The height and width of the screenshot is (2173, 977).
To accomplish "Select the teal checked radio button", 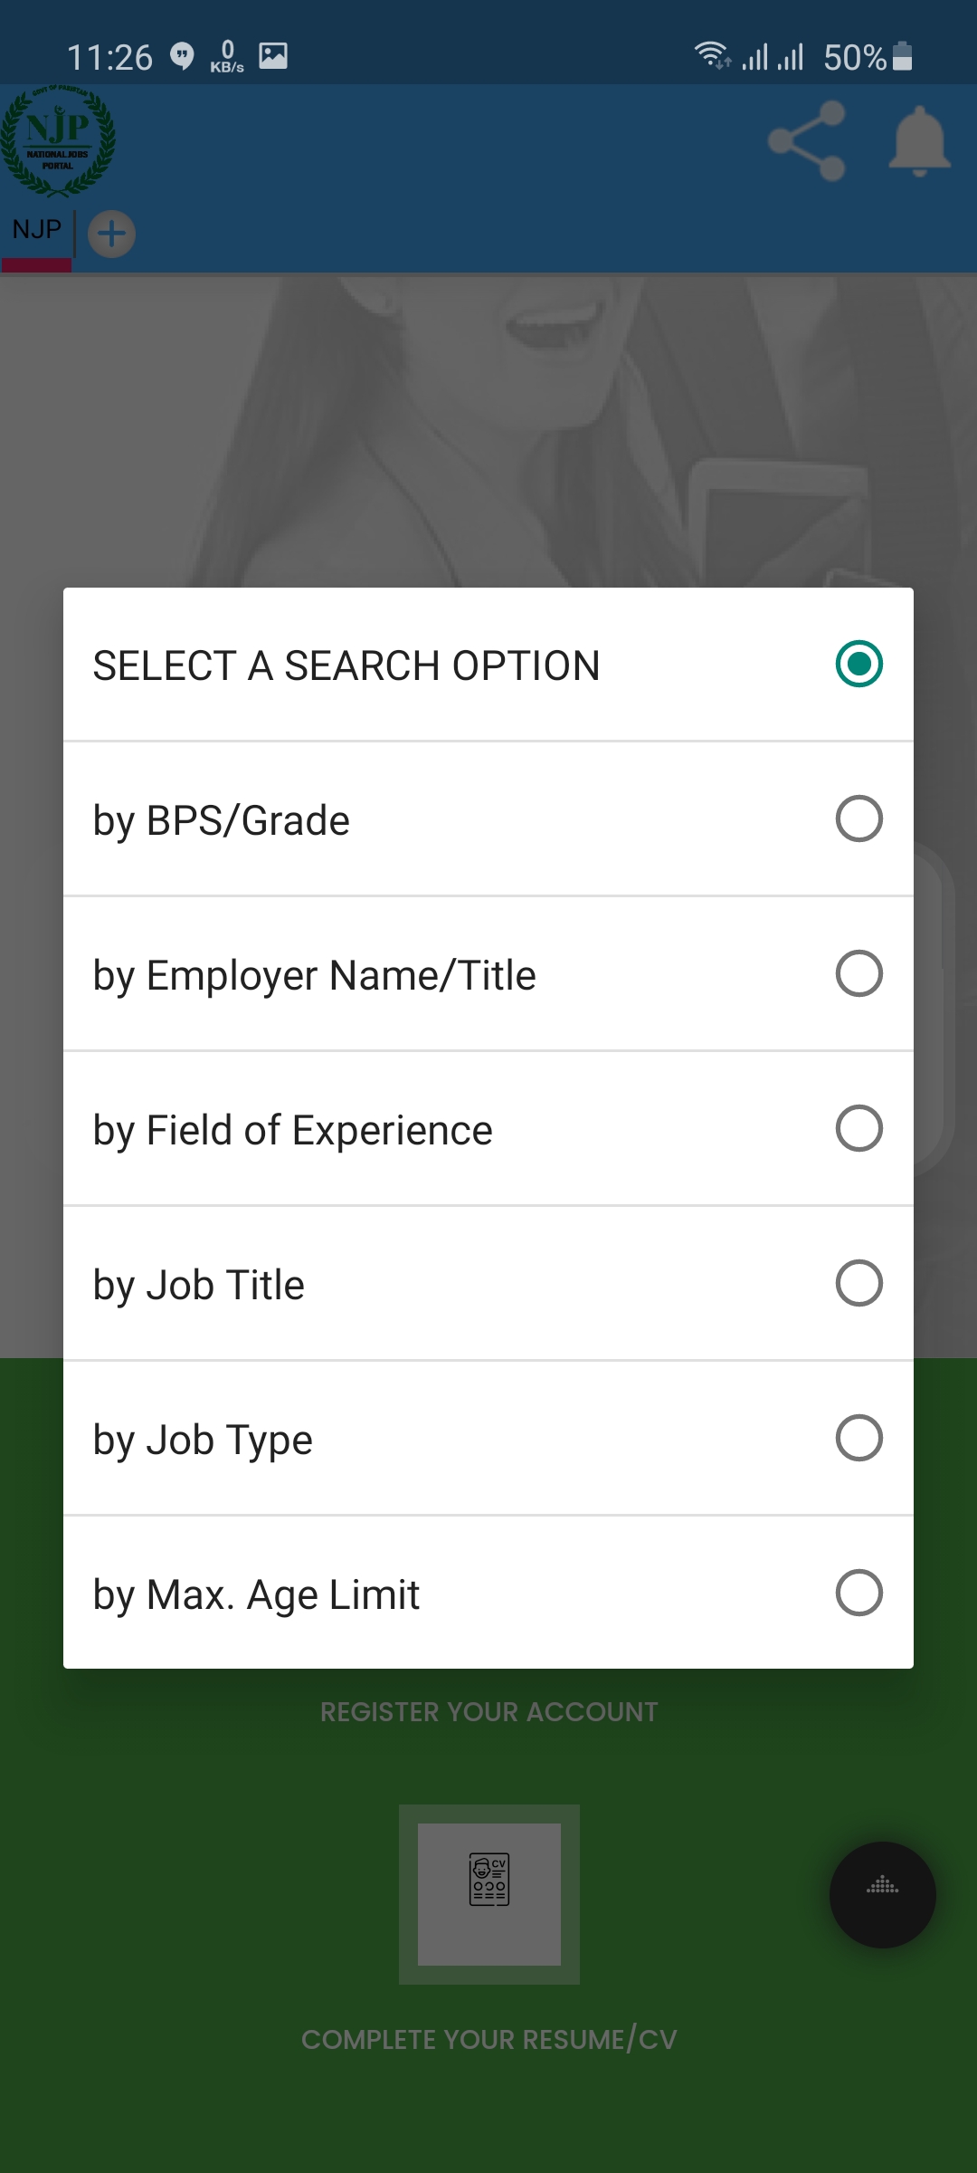I will click(858, 664).
